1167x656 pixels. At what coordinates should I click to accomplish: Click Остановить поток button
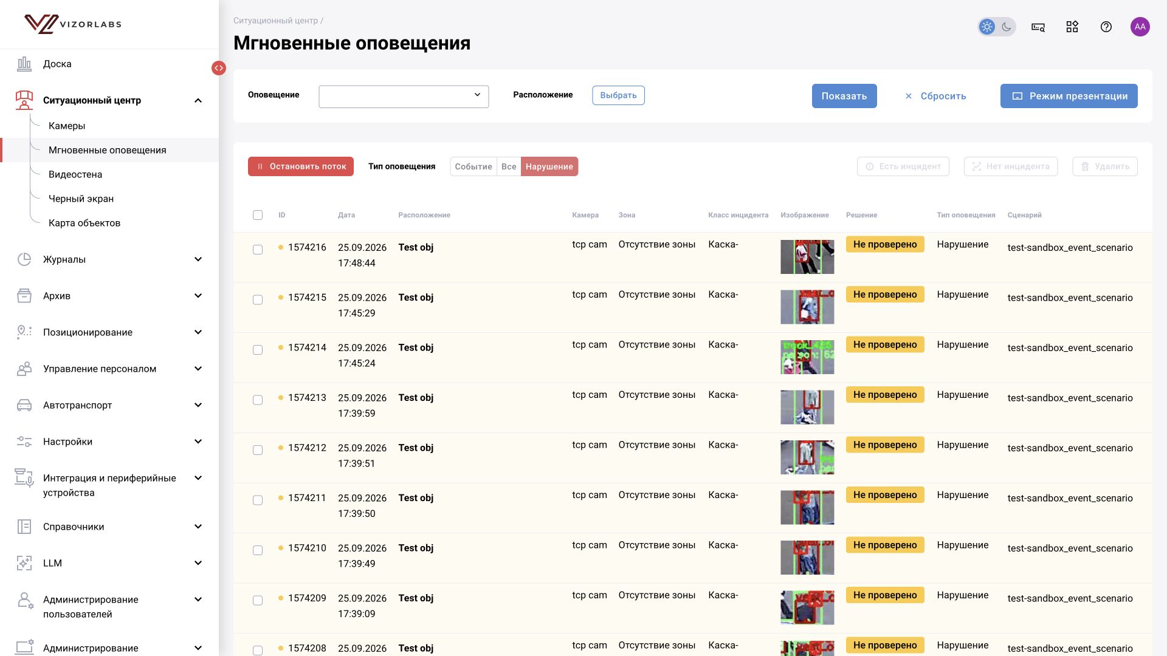point(301,166)
